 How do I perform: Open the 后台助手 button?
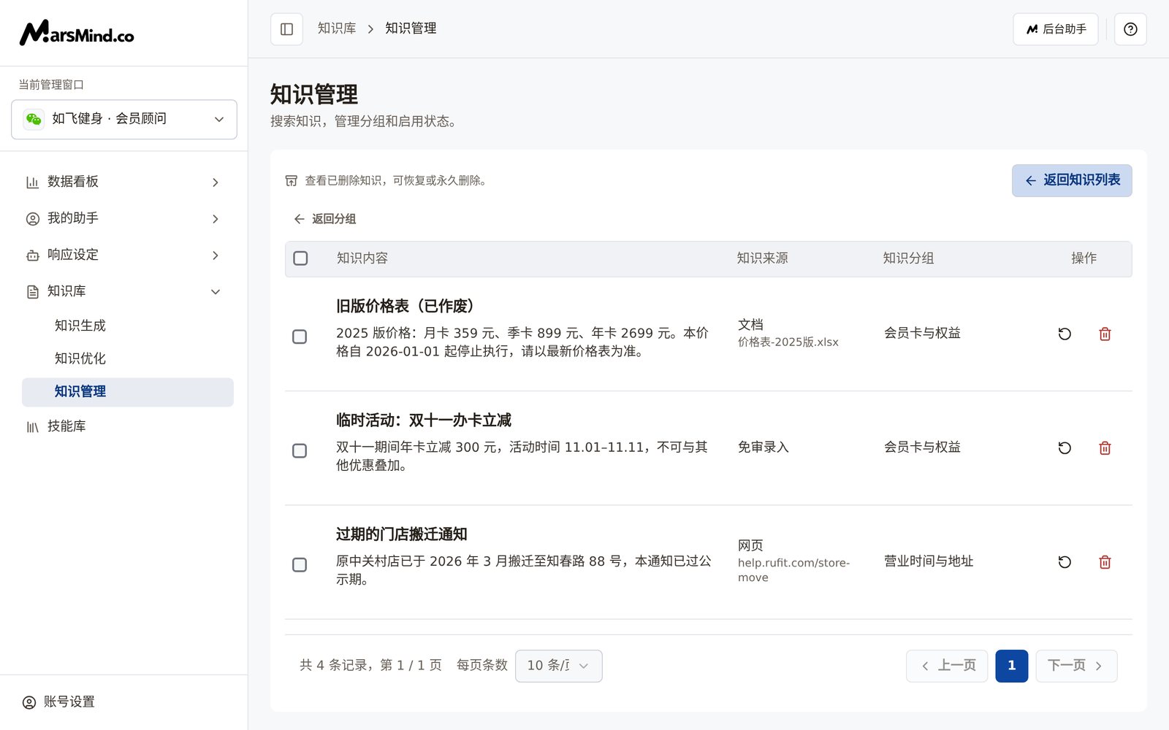(1055, 29)
